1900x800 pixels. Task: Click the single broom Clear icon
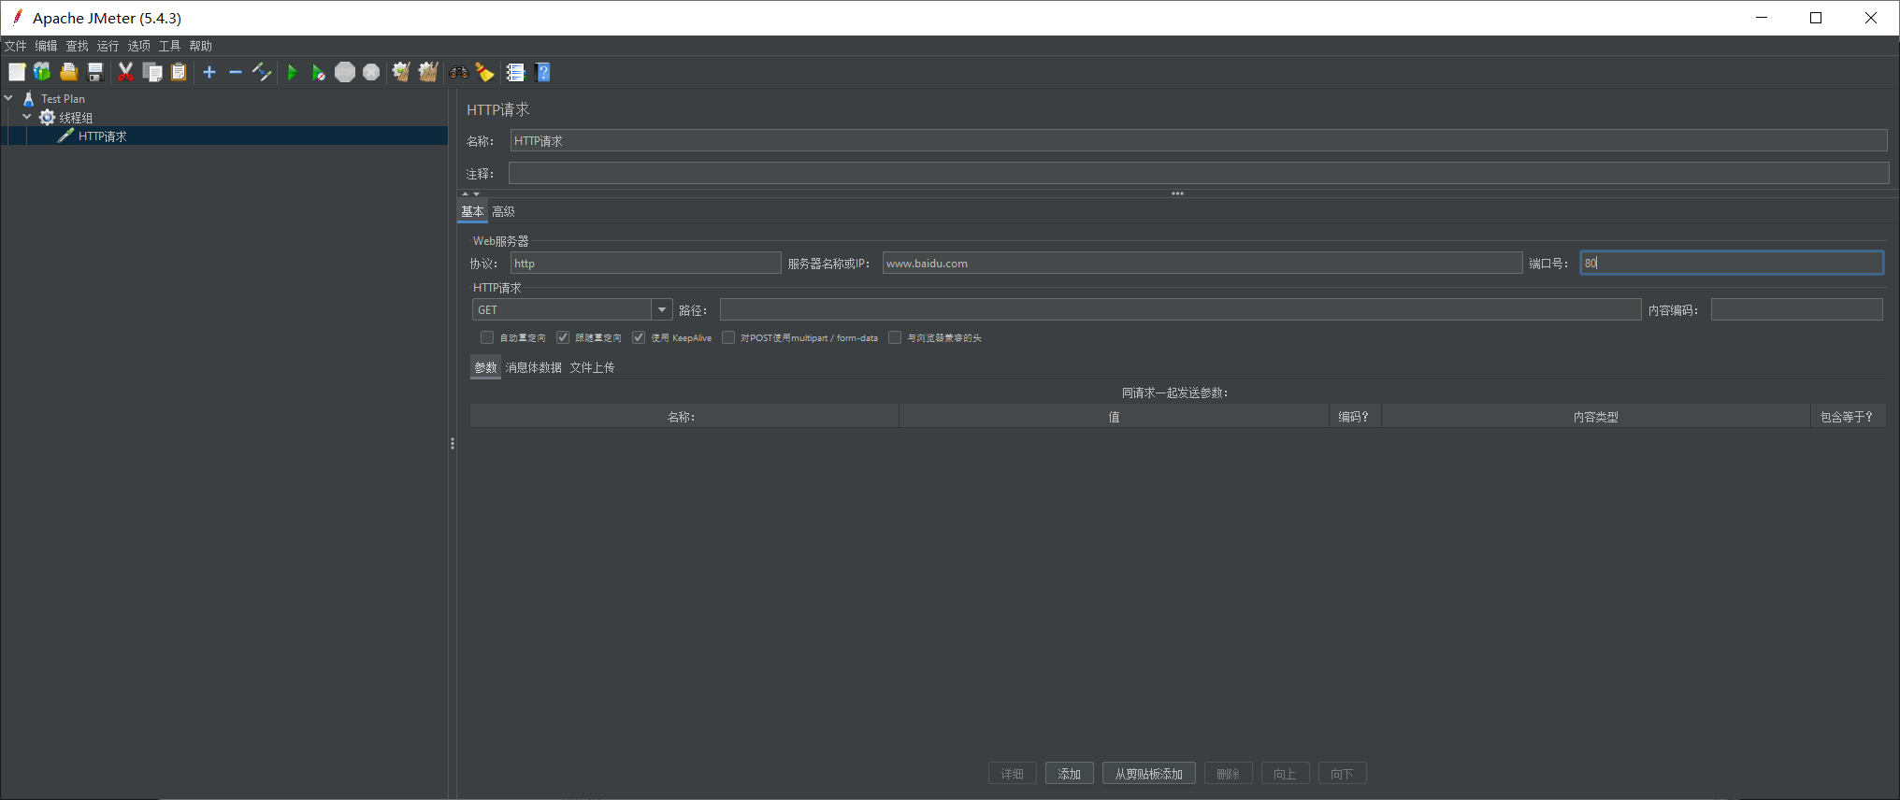[401, 72]
